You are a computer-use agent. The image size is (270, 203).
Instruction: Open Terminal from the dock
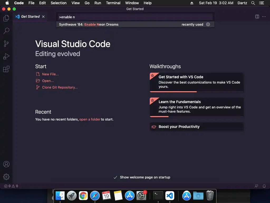click(158, 196)
